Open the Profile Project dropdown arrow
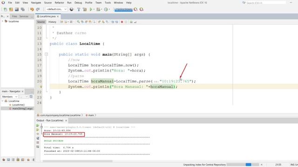This screenshot has height=167, width=298. pyautogui.click(x=109, y=9)
